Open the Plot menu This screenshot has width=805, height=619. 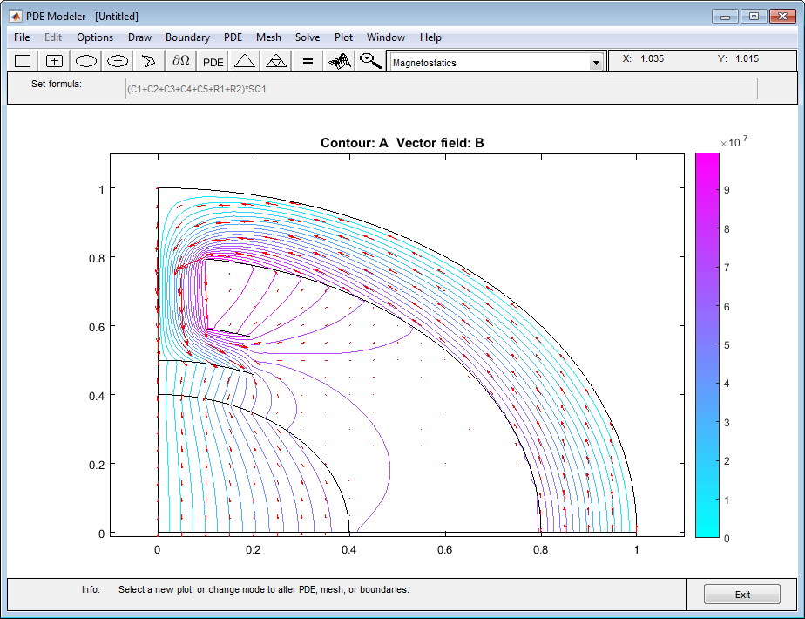343,37
